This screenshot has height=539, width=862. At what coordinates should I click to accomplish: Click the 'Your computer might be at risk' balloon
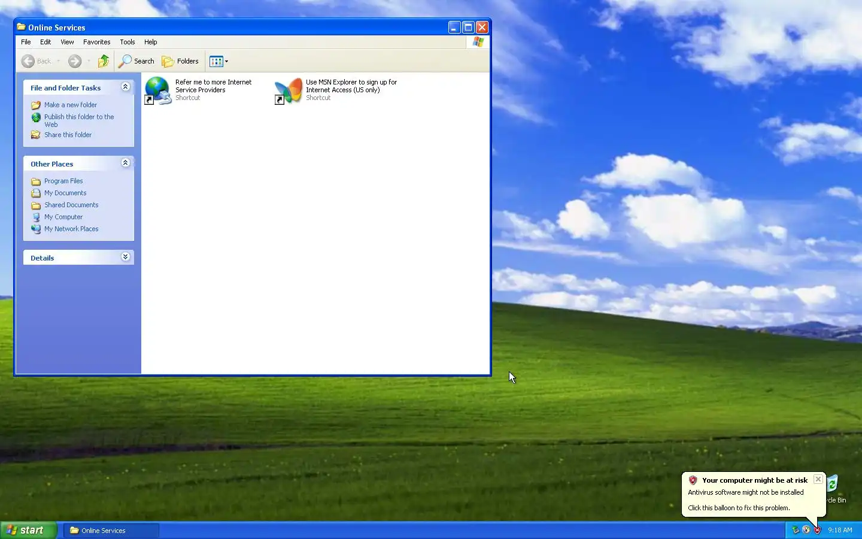click(754, 494)
